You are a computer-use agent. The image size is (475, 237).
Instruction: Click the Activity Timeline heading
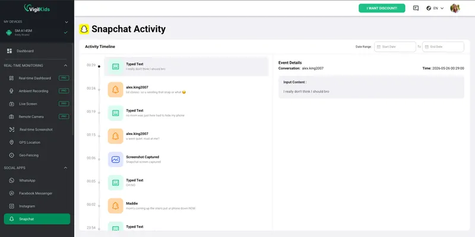100,47
